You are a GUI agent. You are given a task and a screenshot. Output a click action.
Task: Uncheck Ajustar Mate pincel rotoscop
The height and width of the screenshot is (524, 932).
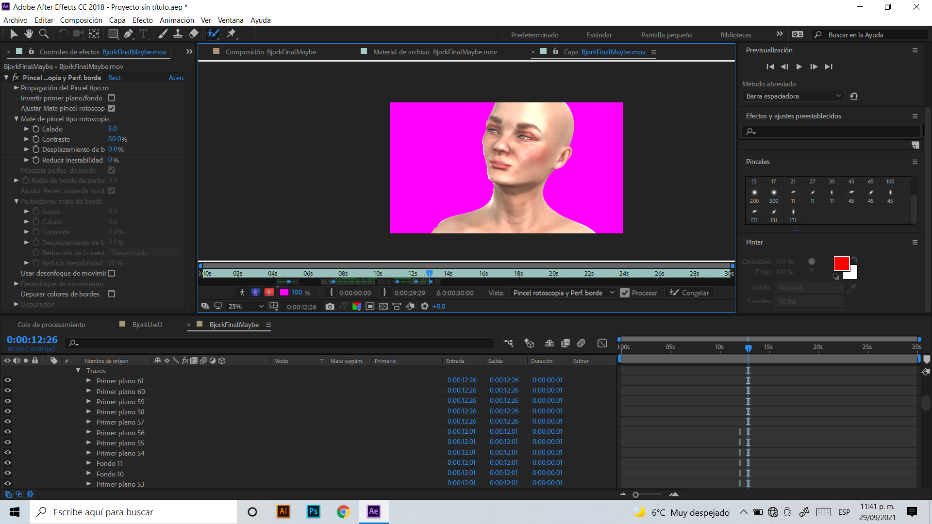[112, 108]
